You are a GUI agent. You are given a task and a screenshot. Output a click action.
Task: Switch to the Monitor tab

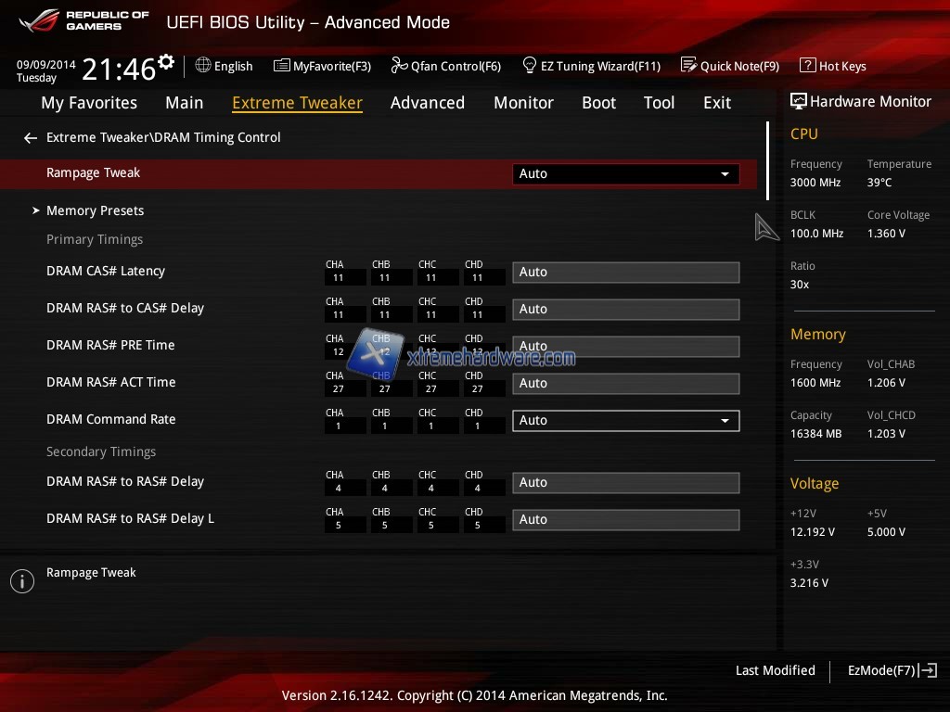point(523,103)
